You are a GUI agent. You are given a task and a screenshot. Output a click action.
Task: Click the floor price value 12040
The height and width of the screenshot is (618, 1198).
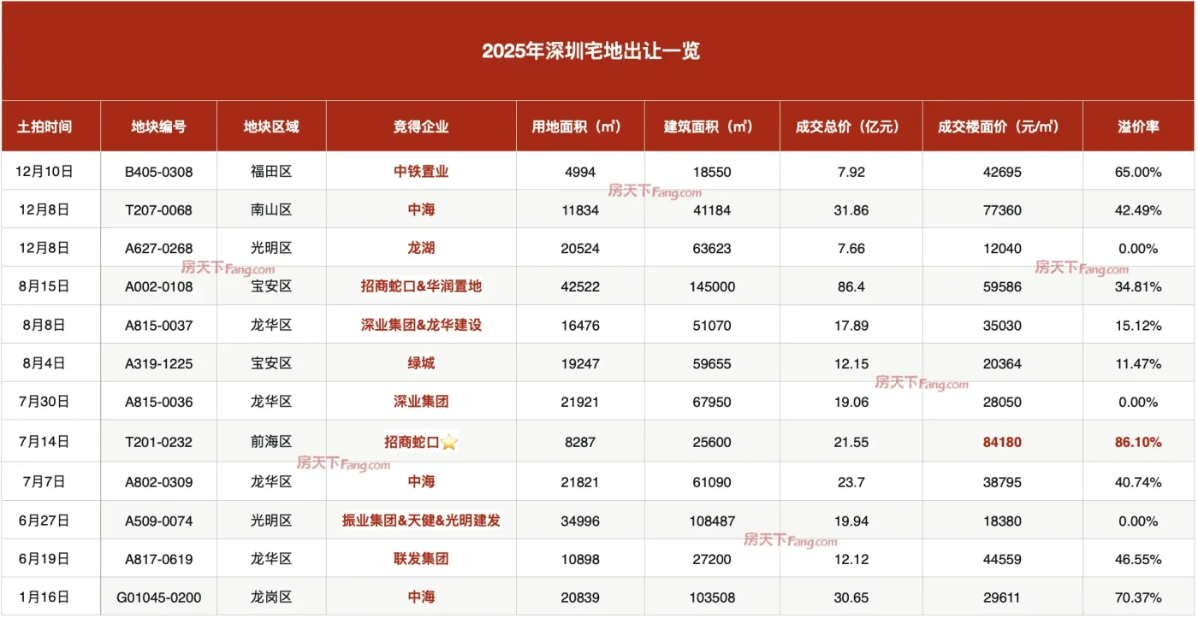(x=1002, y=249)
